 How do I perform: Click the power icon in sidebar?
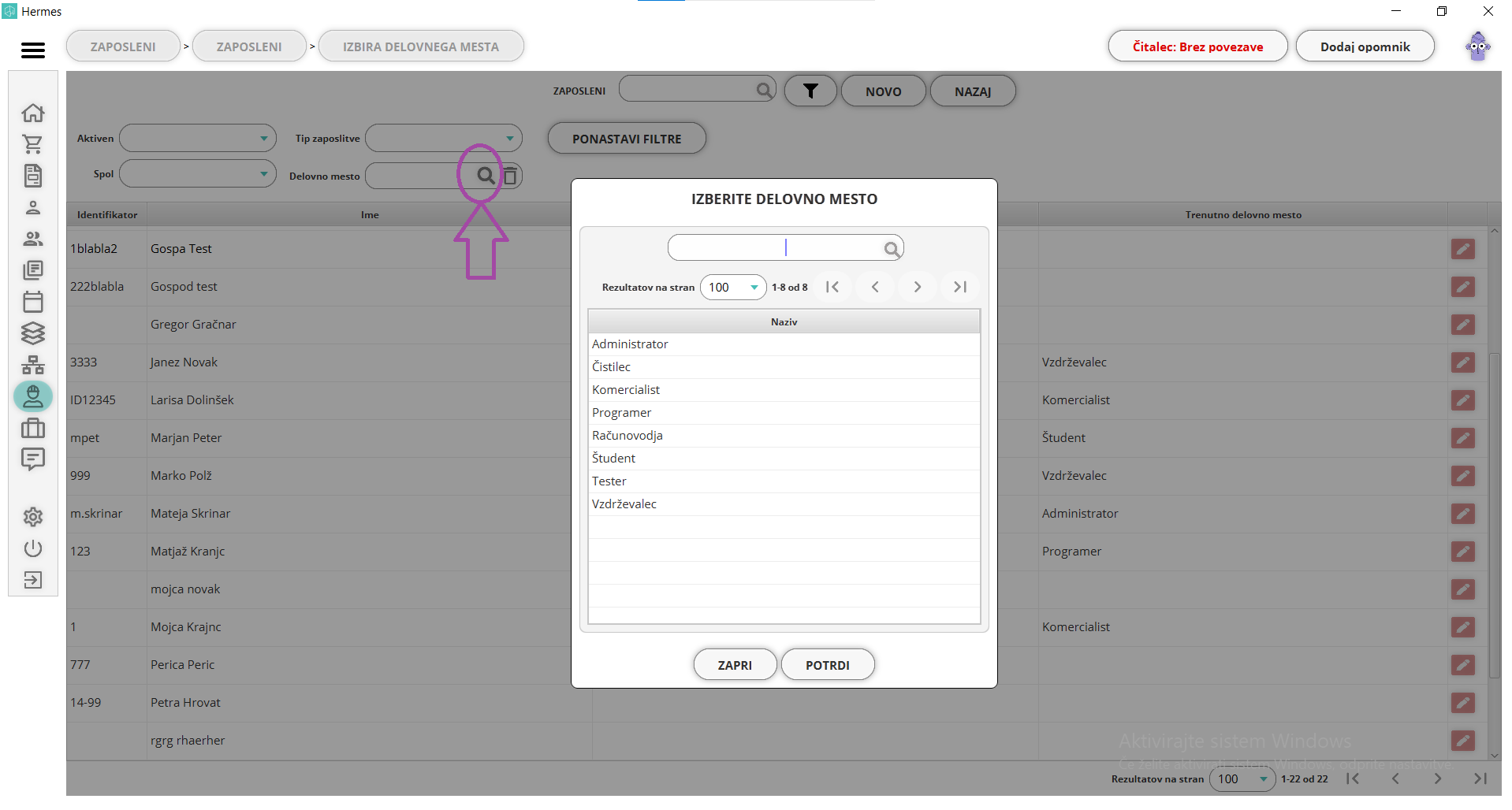click(33, 548)
